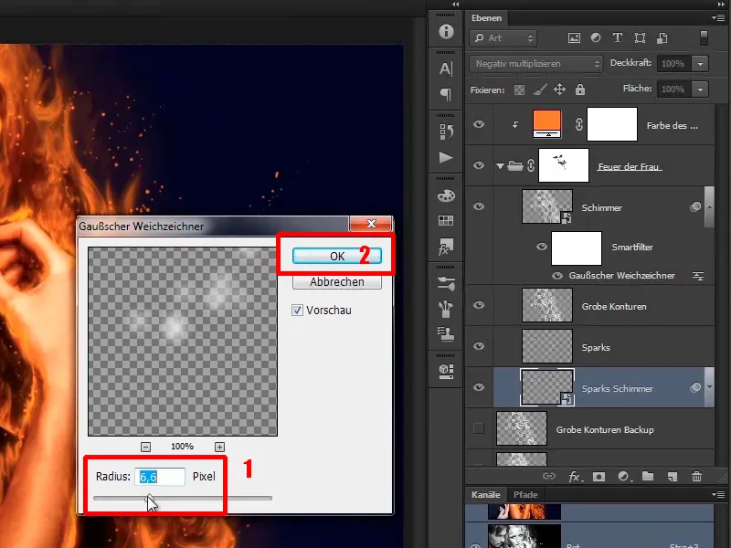Screen dimensions: 731x548
Task: Filter layers by pixel layer icon
Action: pyautogui.click(x=574, y=38)
